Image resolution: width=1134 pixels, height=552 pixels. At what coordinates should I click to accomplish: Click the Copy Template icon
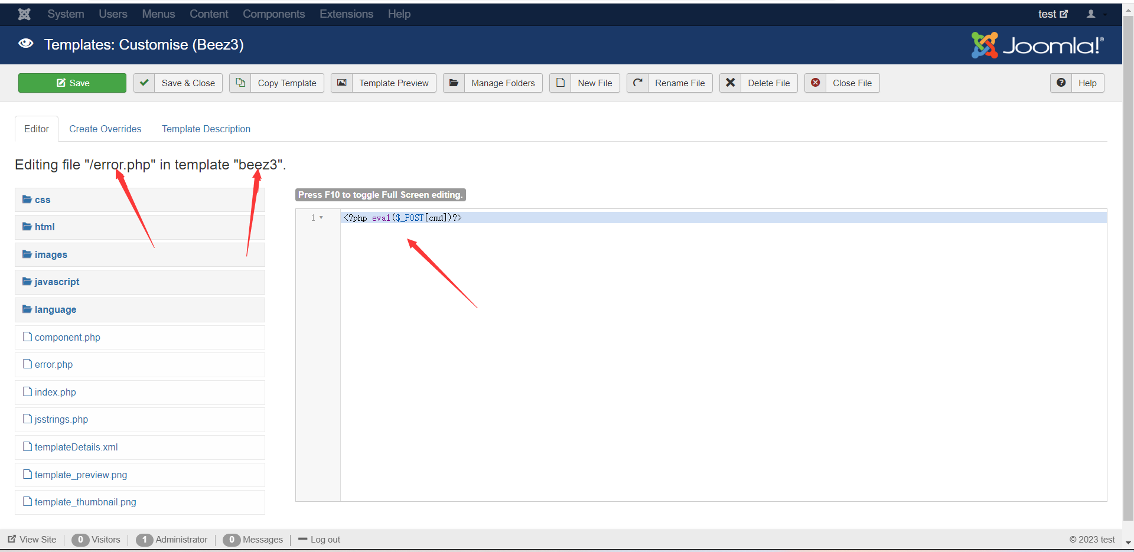240,83
